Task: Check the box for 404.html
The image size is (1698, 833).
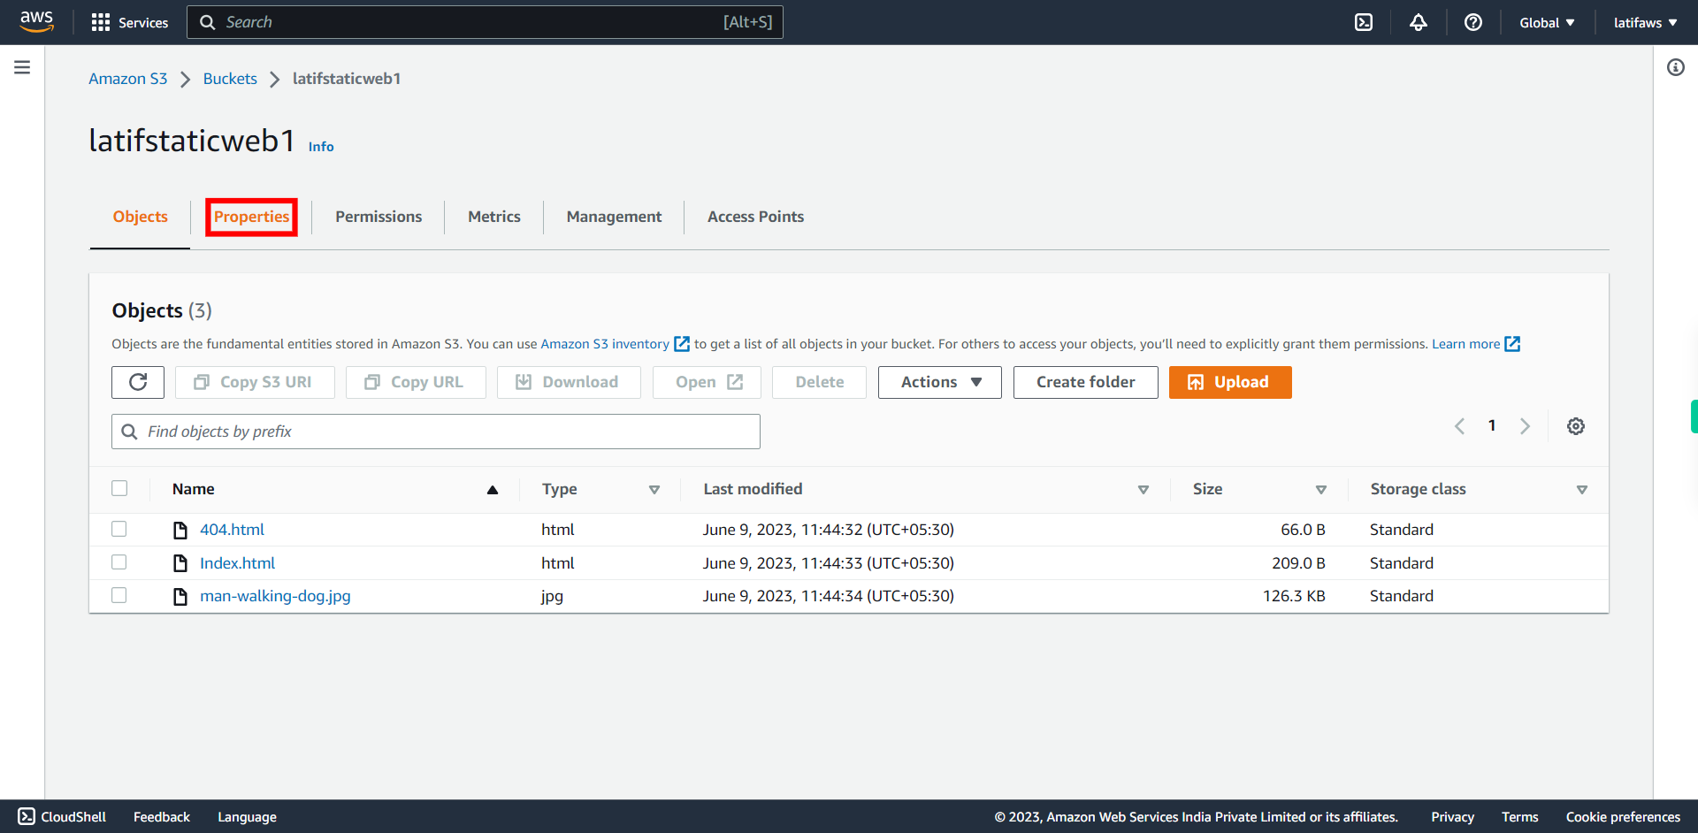Action: point(119,529)
